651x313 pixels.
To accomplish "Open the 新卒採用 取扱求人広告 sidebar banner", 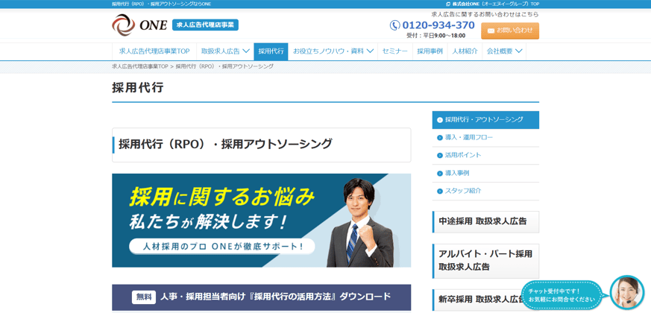I will coord(485,300).
